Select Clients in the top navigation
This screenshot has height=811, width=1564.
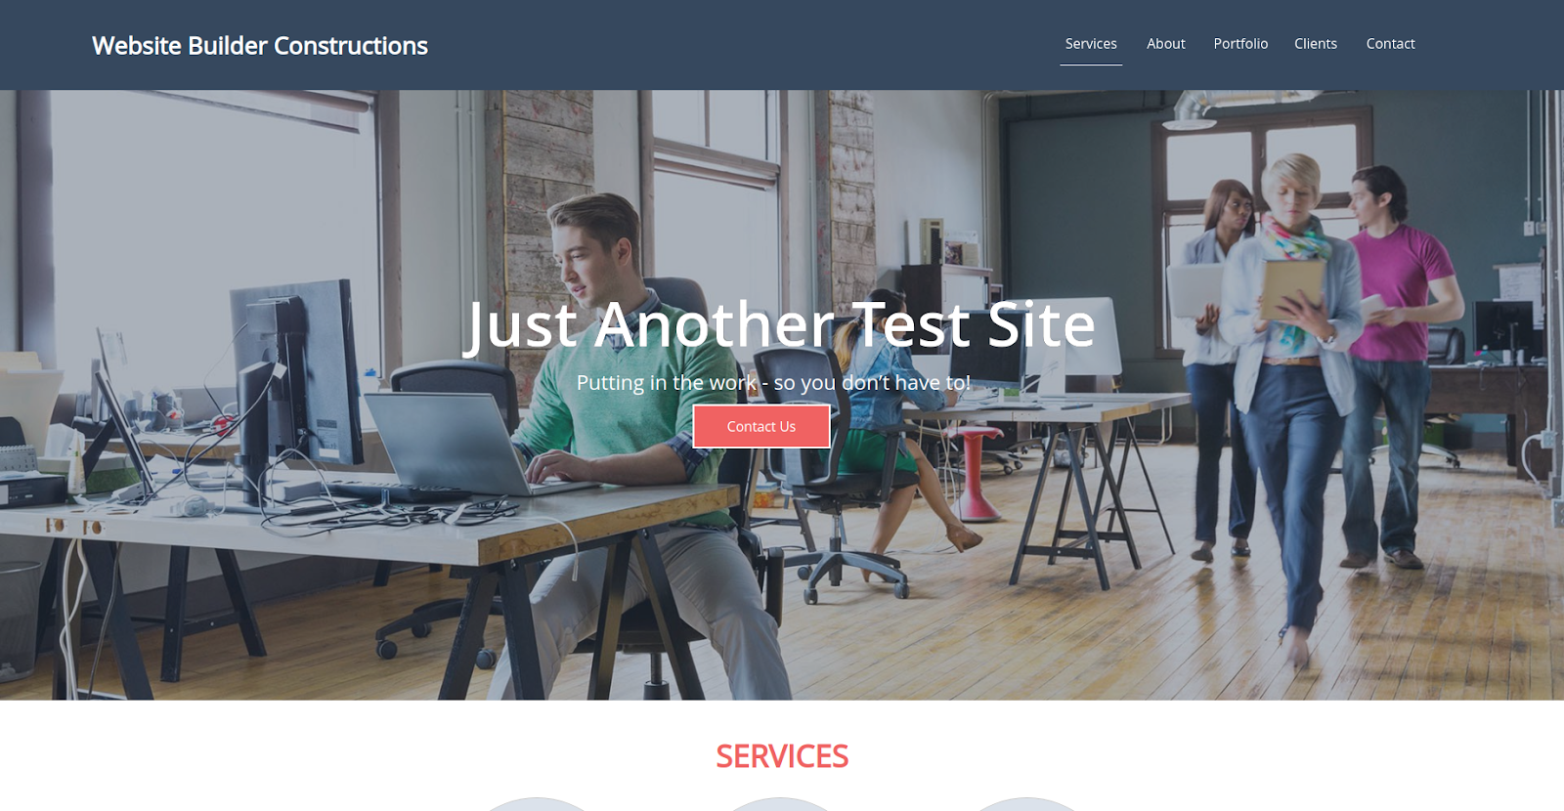point(1316,44)
